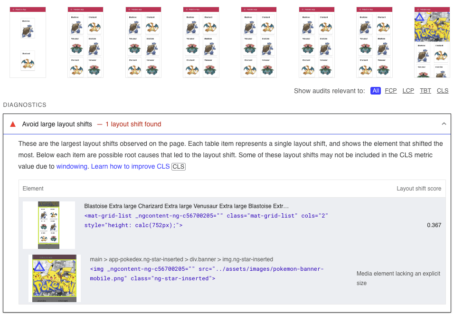The image size is (454, 314).
Task: Click the Layout shift score column header
Action: click(419, 189)
